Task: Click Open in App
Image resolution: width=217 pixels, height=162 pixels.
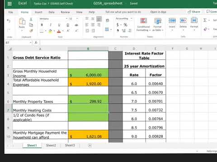Action: (158, 12)
